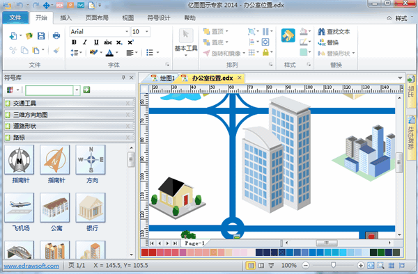Select the Airport (飞机场) symbol

[20, 208]
